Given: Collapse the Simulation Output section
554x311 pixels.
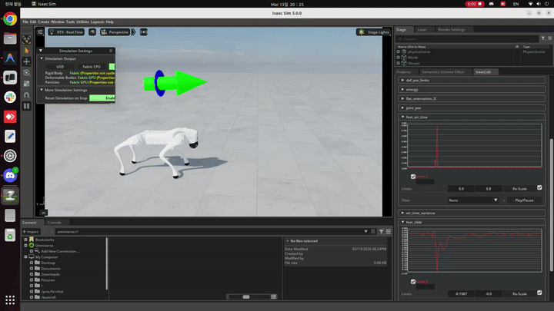Looking at the screenshot, I should (42, 58).
